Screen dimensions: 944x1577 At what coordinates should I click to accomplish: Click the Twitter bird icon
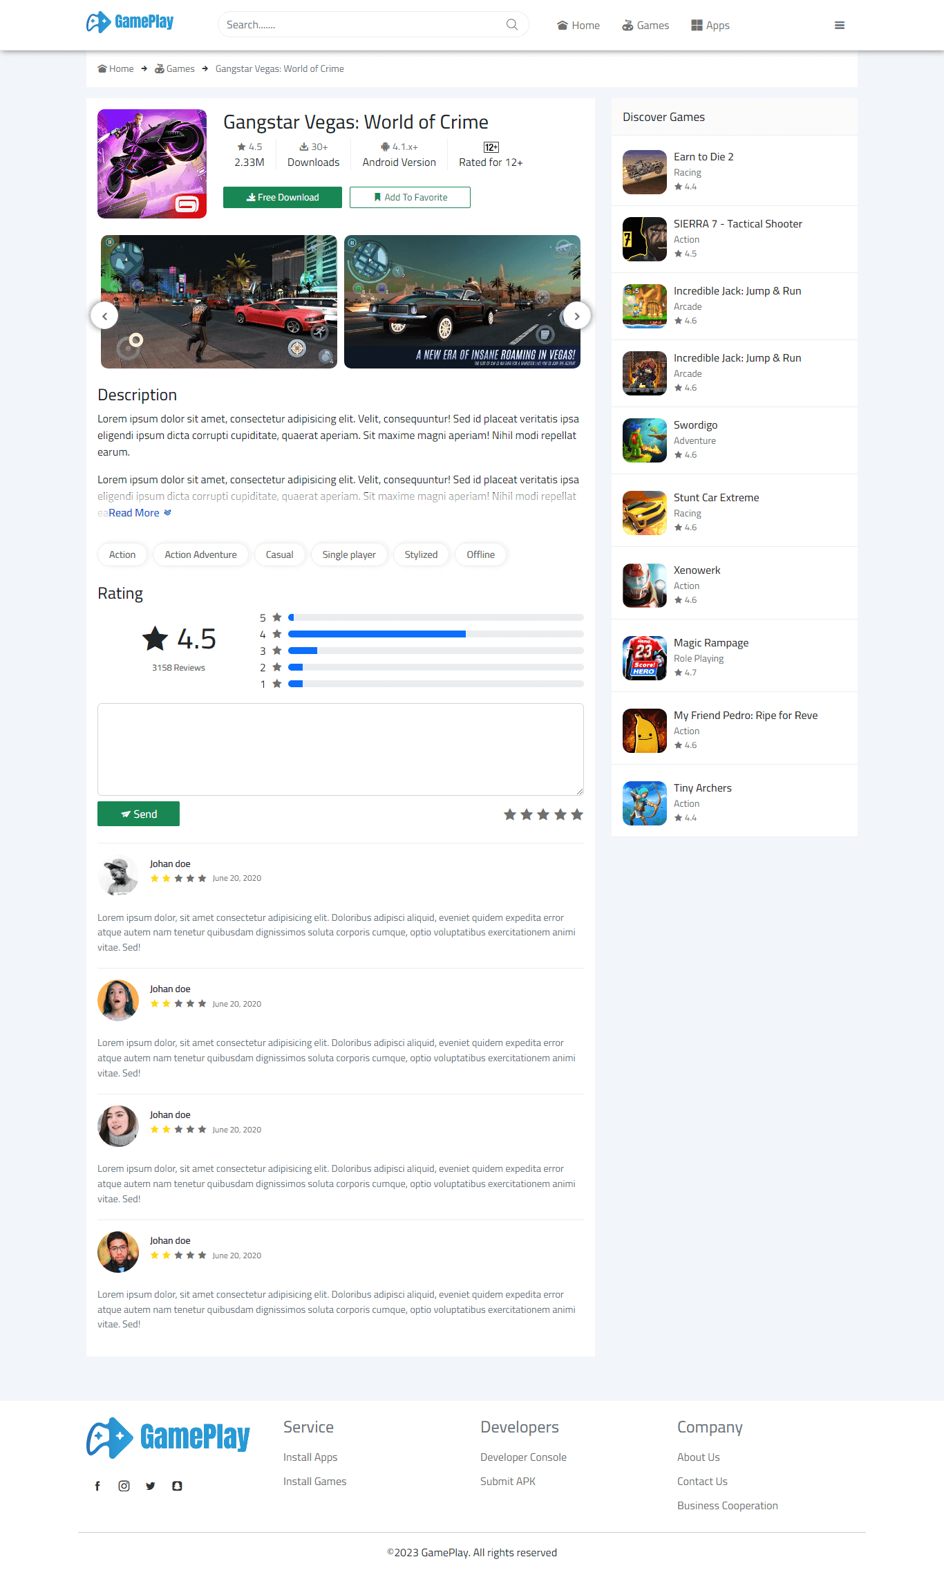151,1486
